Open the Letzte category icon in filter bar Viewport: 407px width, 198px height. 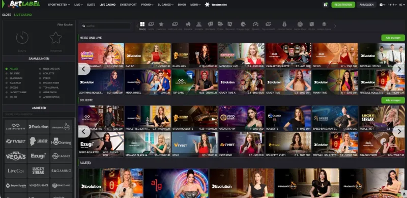click(151, 24)
